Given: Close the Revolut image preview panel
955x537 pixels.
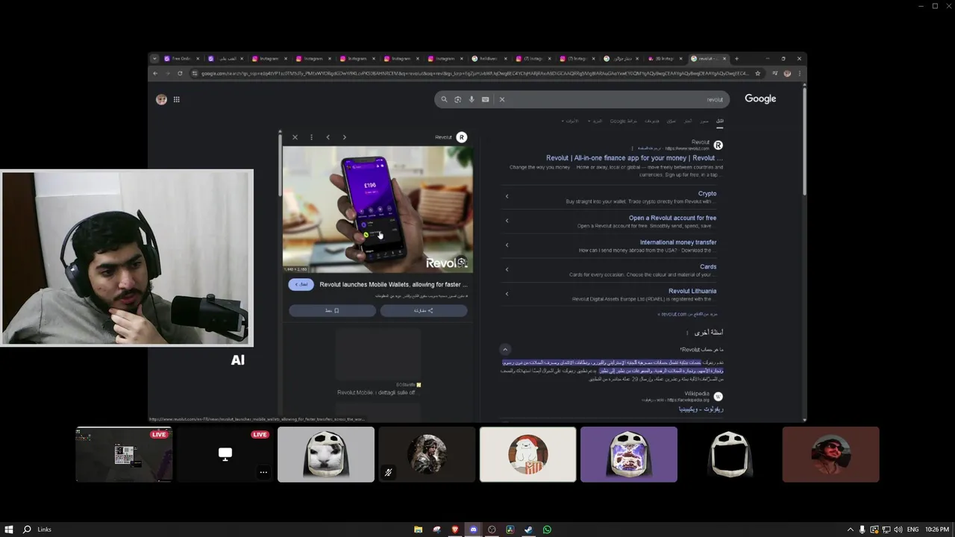Looking at the screenshot, I should (x=295, y=137).
